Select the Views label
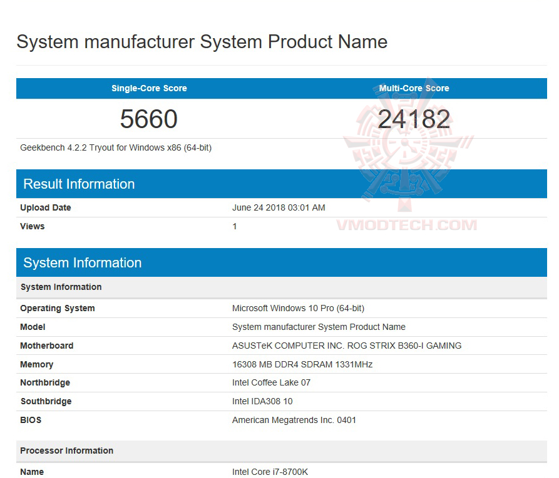 pyautogui.click(x=33, y=226)
